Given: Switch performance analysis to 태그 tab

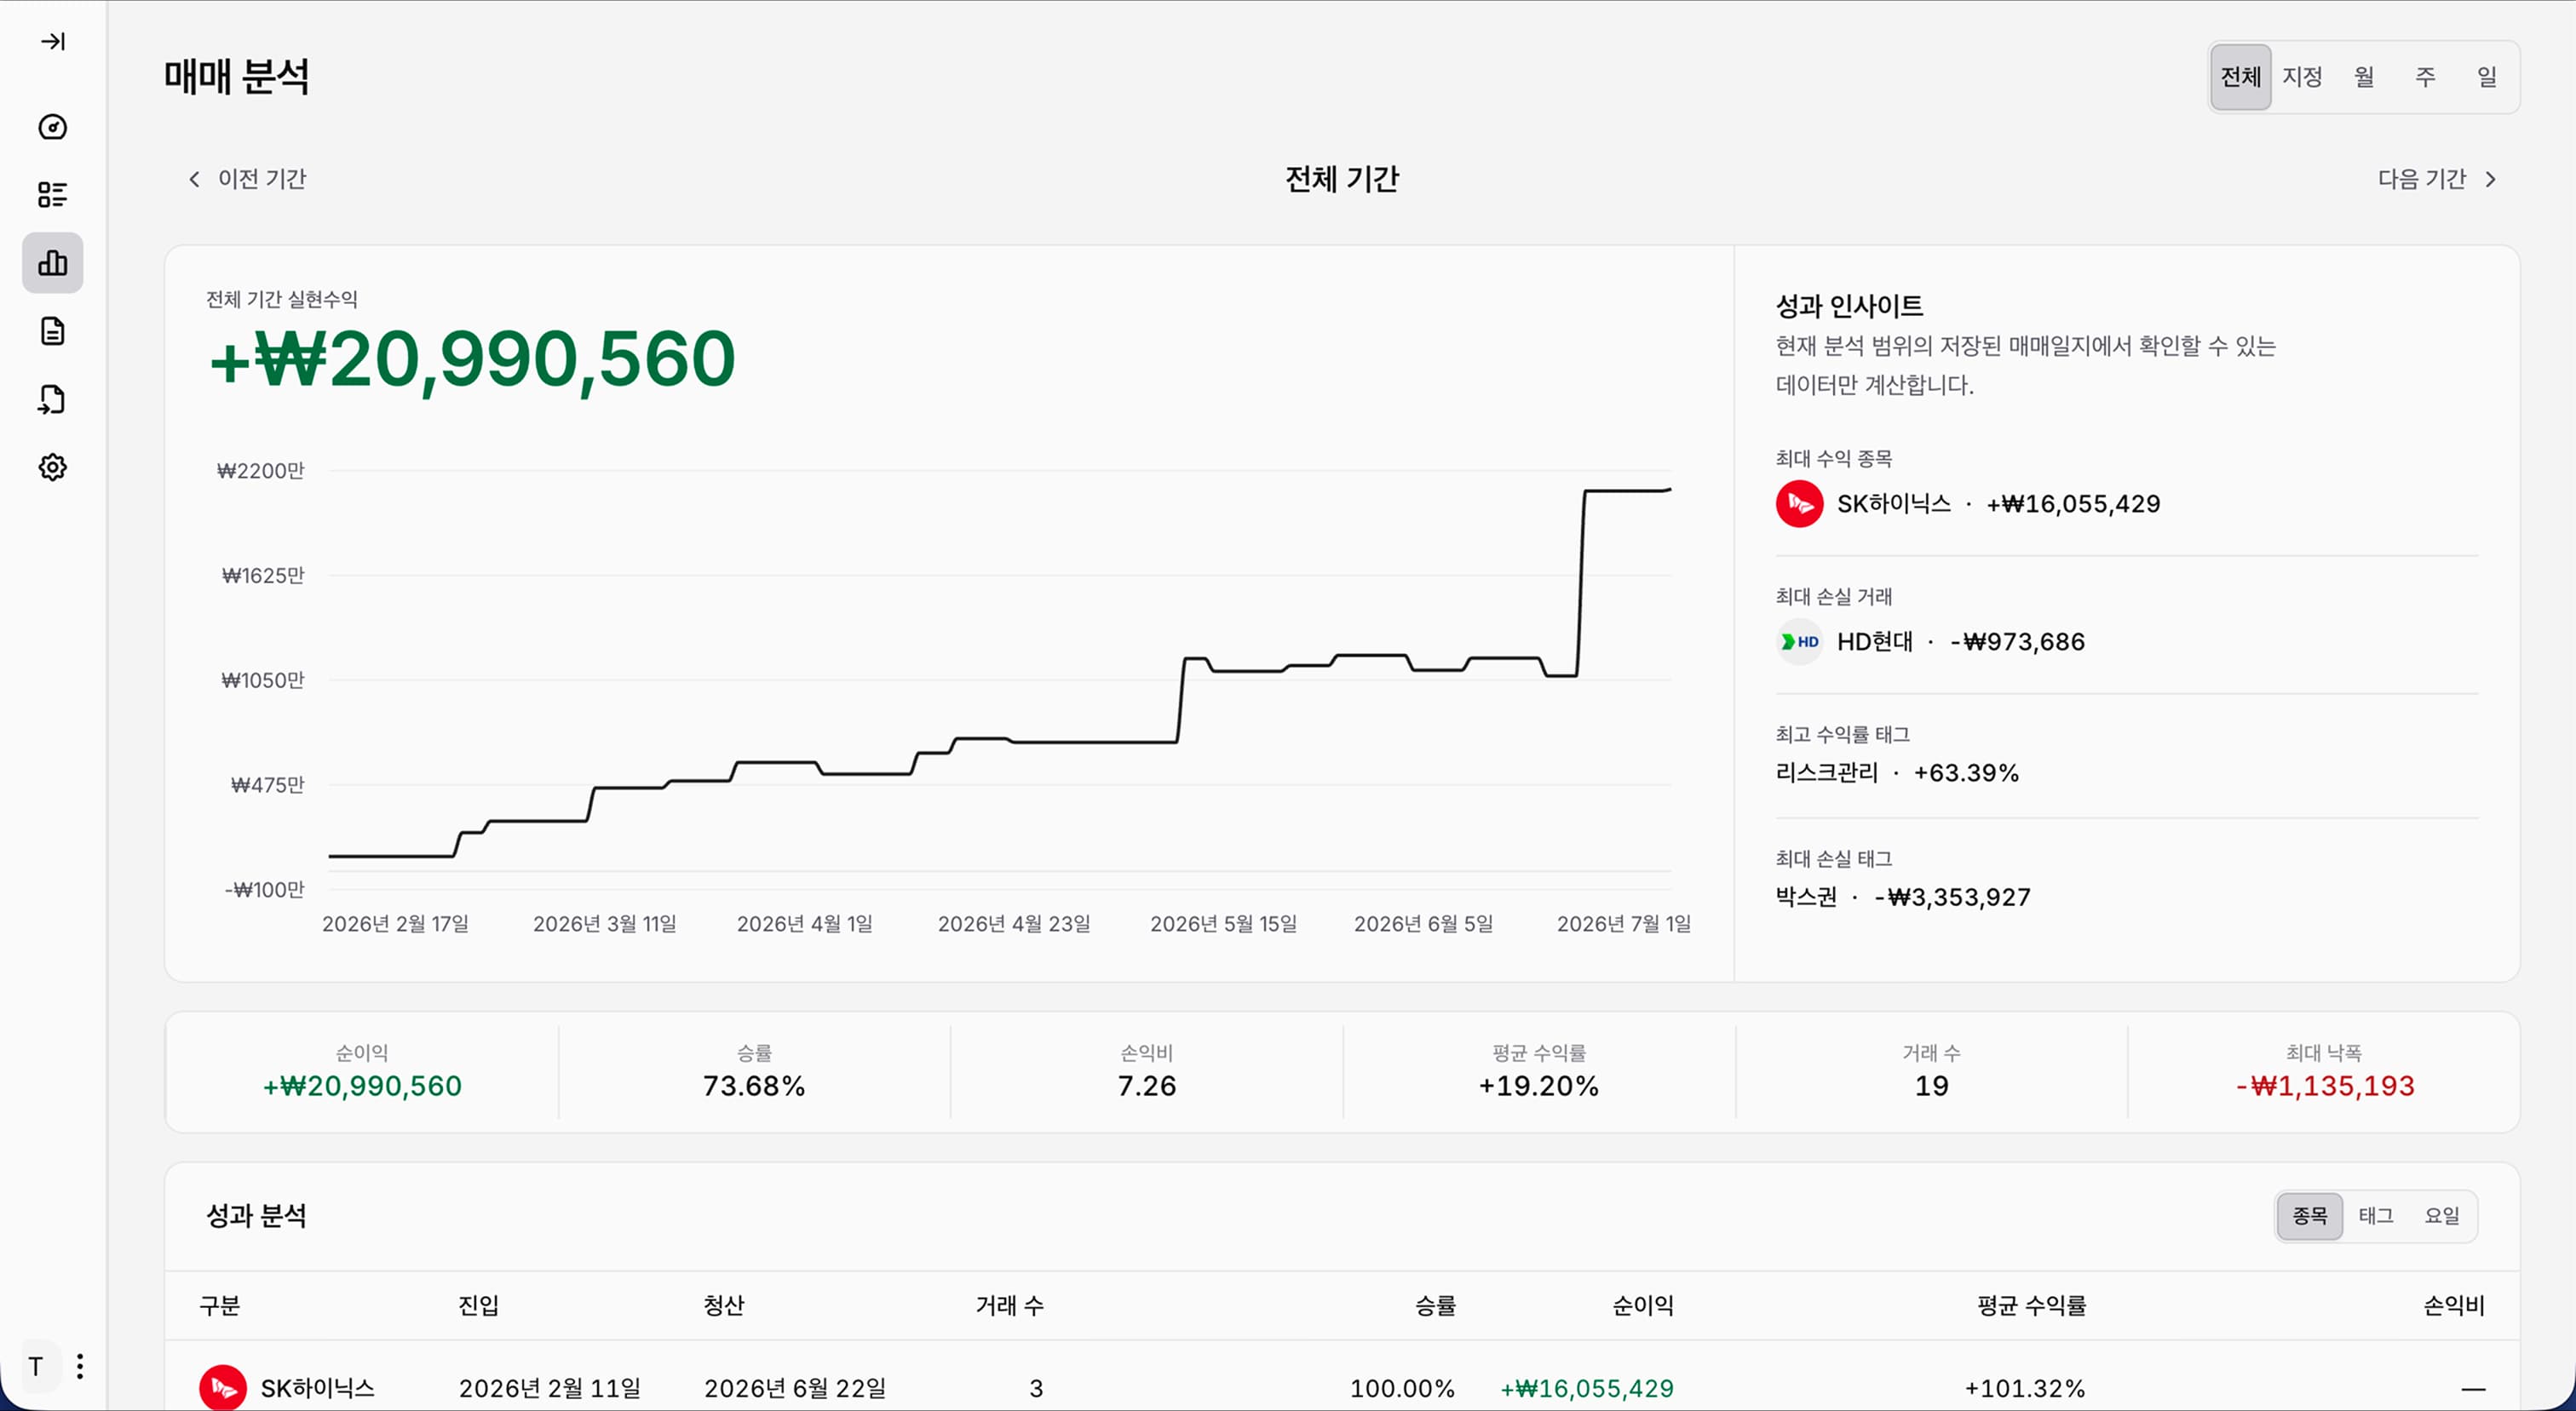Looking at the screenshot, I should coord(2376,1216).
